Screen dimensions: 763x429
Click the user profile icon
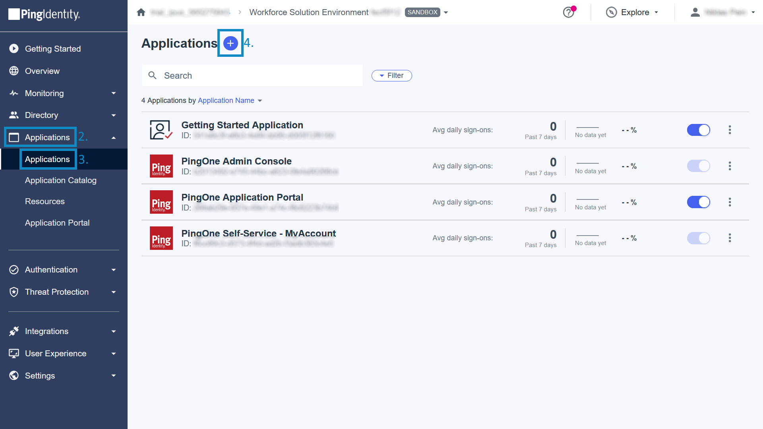[x=695, y=12]
